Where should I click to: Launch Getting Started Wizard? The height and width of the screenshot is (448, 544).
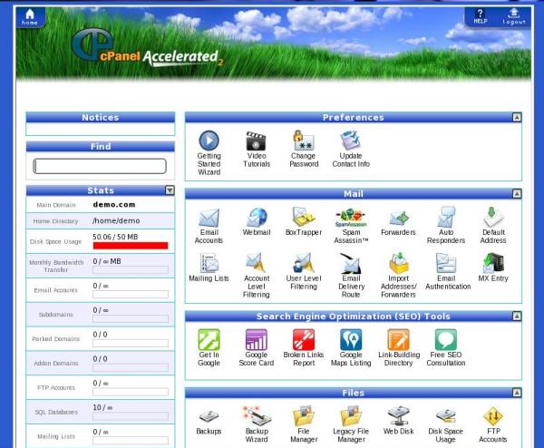209,152
